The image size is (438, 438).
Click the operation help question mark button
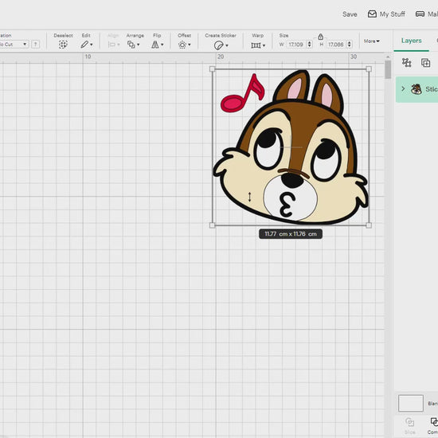(36, 44)
